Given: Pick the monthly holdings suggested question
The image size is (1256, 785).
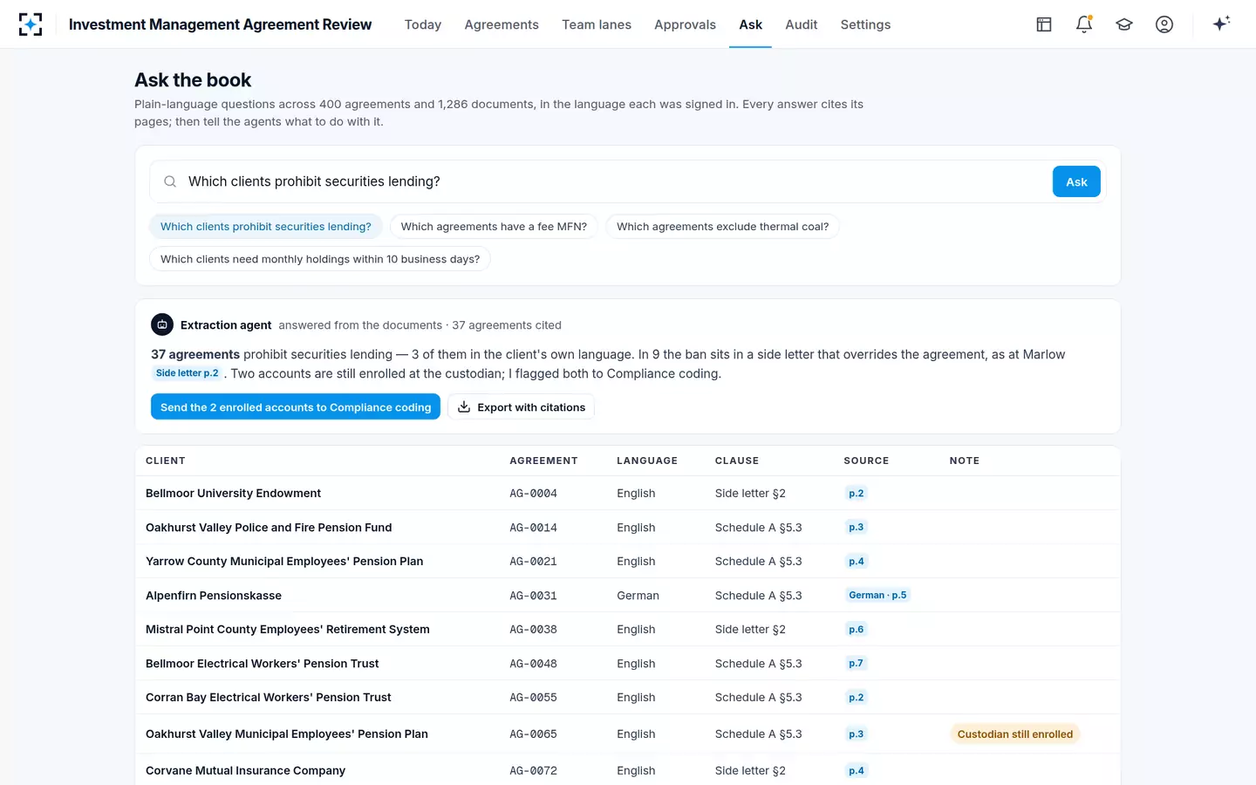Looking at the screenshot, I should [320, 259].
